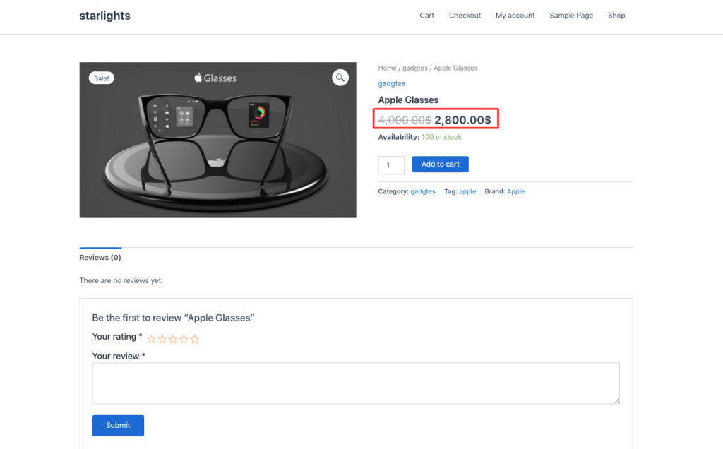Open the product image zoom magnifier

pyautogui.click(x=340, y=78)
